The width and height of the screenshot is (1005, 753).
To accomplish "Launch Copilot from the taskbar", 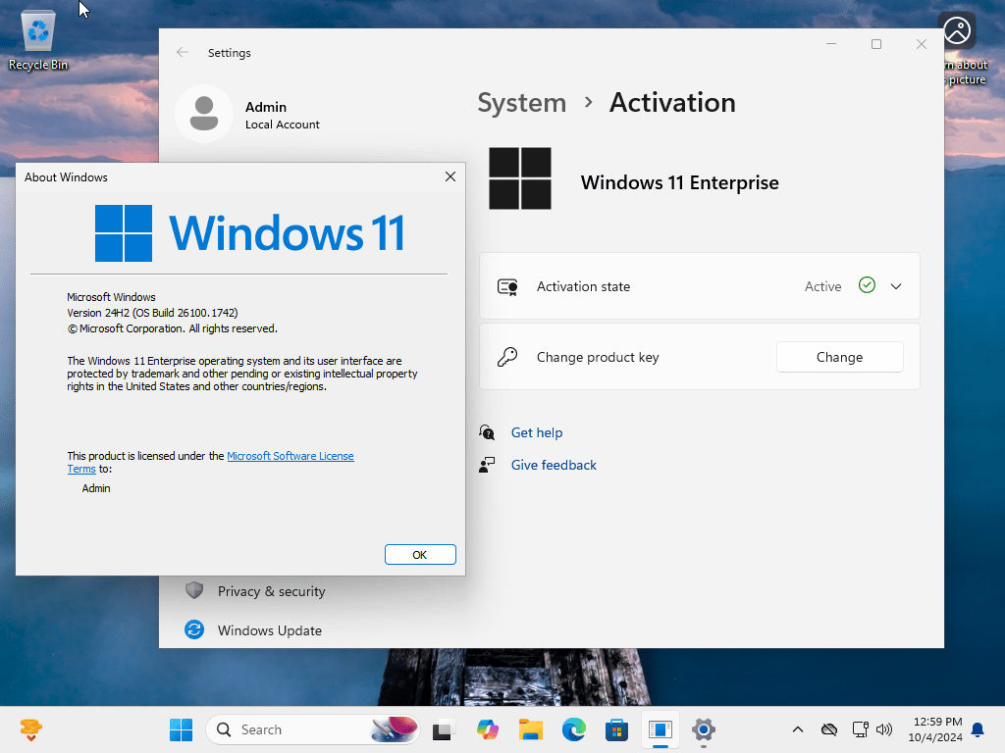I will [x=488, y=729].
